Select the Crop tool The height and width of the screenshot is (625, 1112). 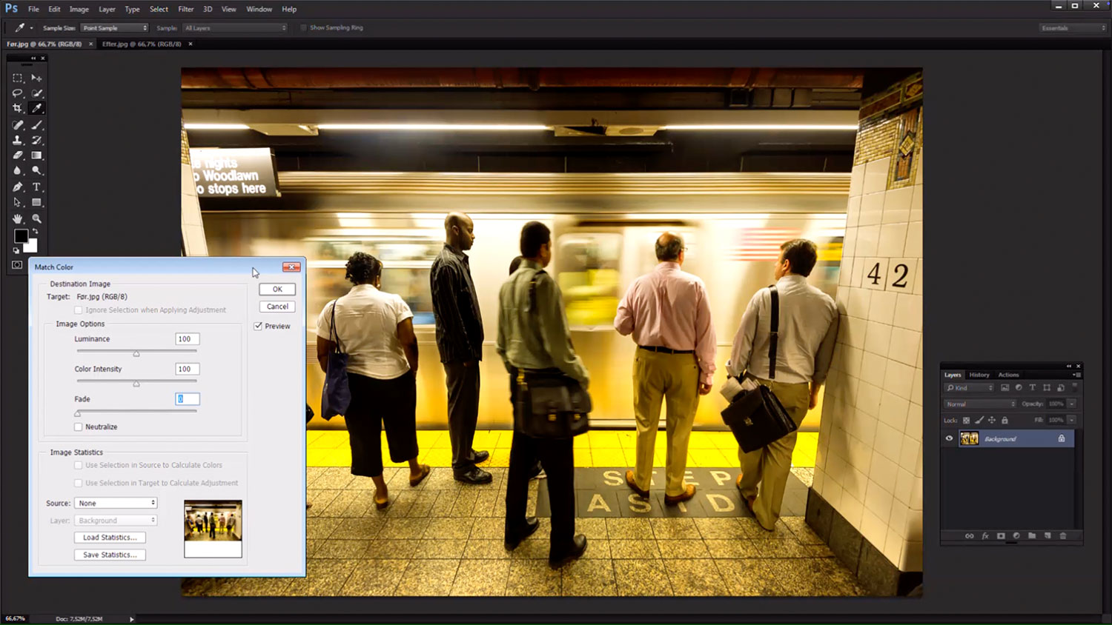point(18,108)
